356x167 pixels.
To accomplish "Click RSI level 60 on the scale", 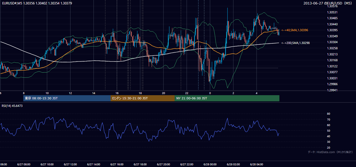I will [328, 125].
